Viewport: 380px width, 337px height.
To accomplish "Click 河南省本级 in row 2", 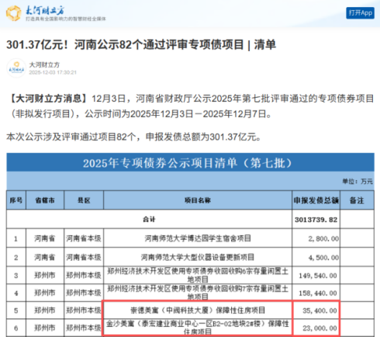I will pos(84,257).
